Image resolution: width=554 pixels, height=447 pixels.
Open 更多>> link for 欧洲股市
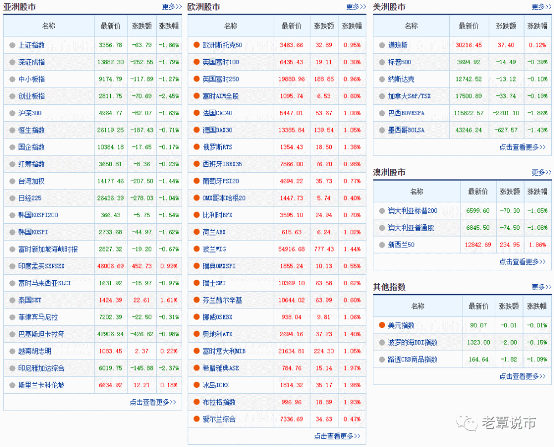click(x=356, y=7)
